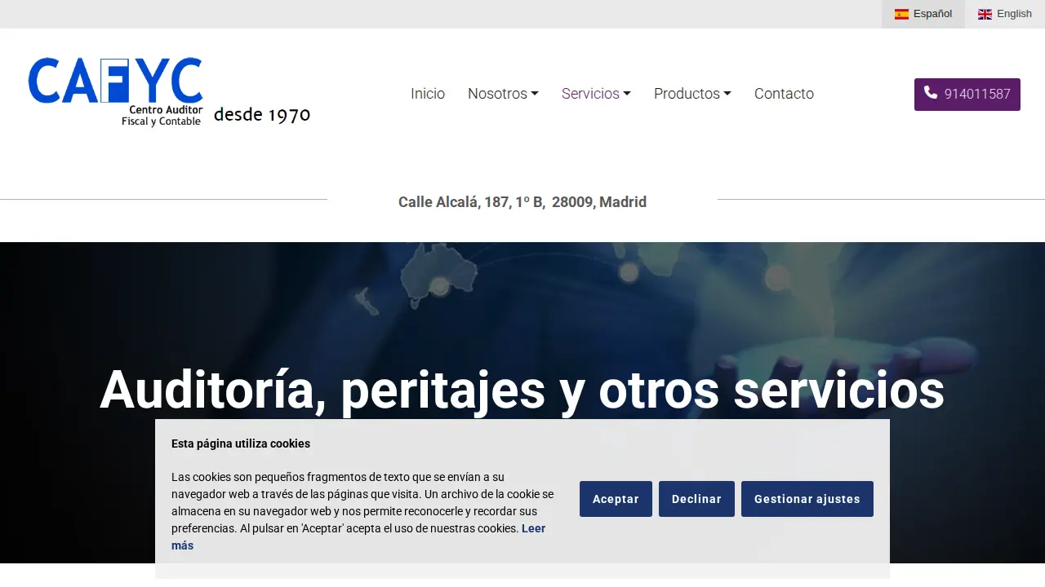Click the 'desde 1970' tagline
This screenshot has width=1045, height=587.
(262, 115)
